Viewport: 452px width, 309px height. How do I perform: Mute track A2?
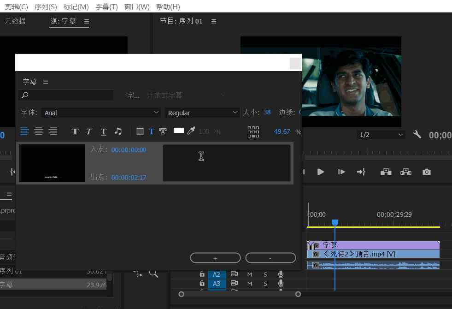[x=250, y=274]
